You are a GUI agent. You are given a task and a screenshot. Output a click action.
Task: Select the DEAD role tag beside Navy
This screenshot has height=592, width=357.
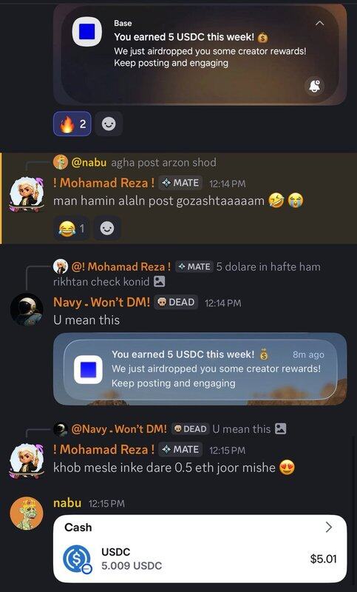point(176,303)
